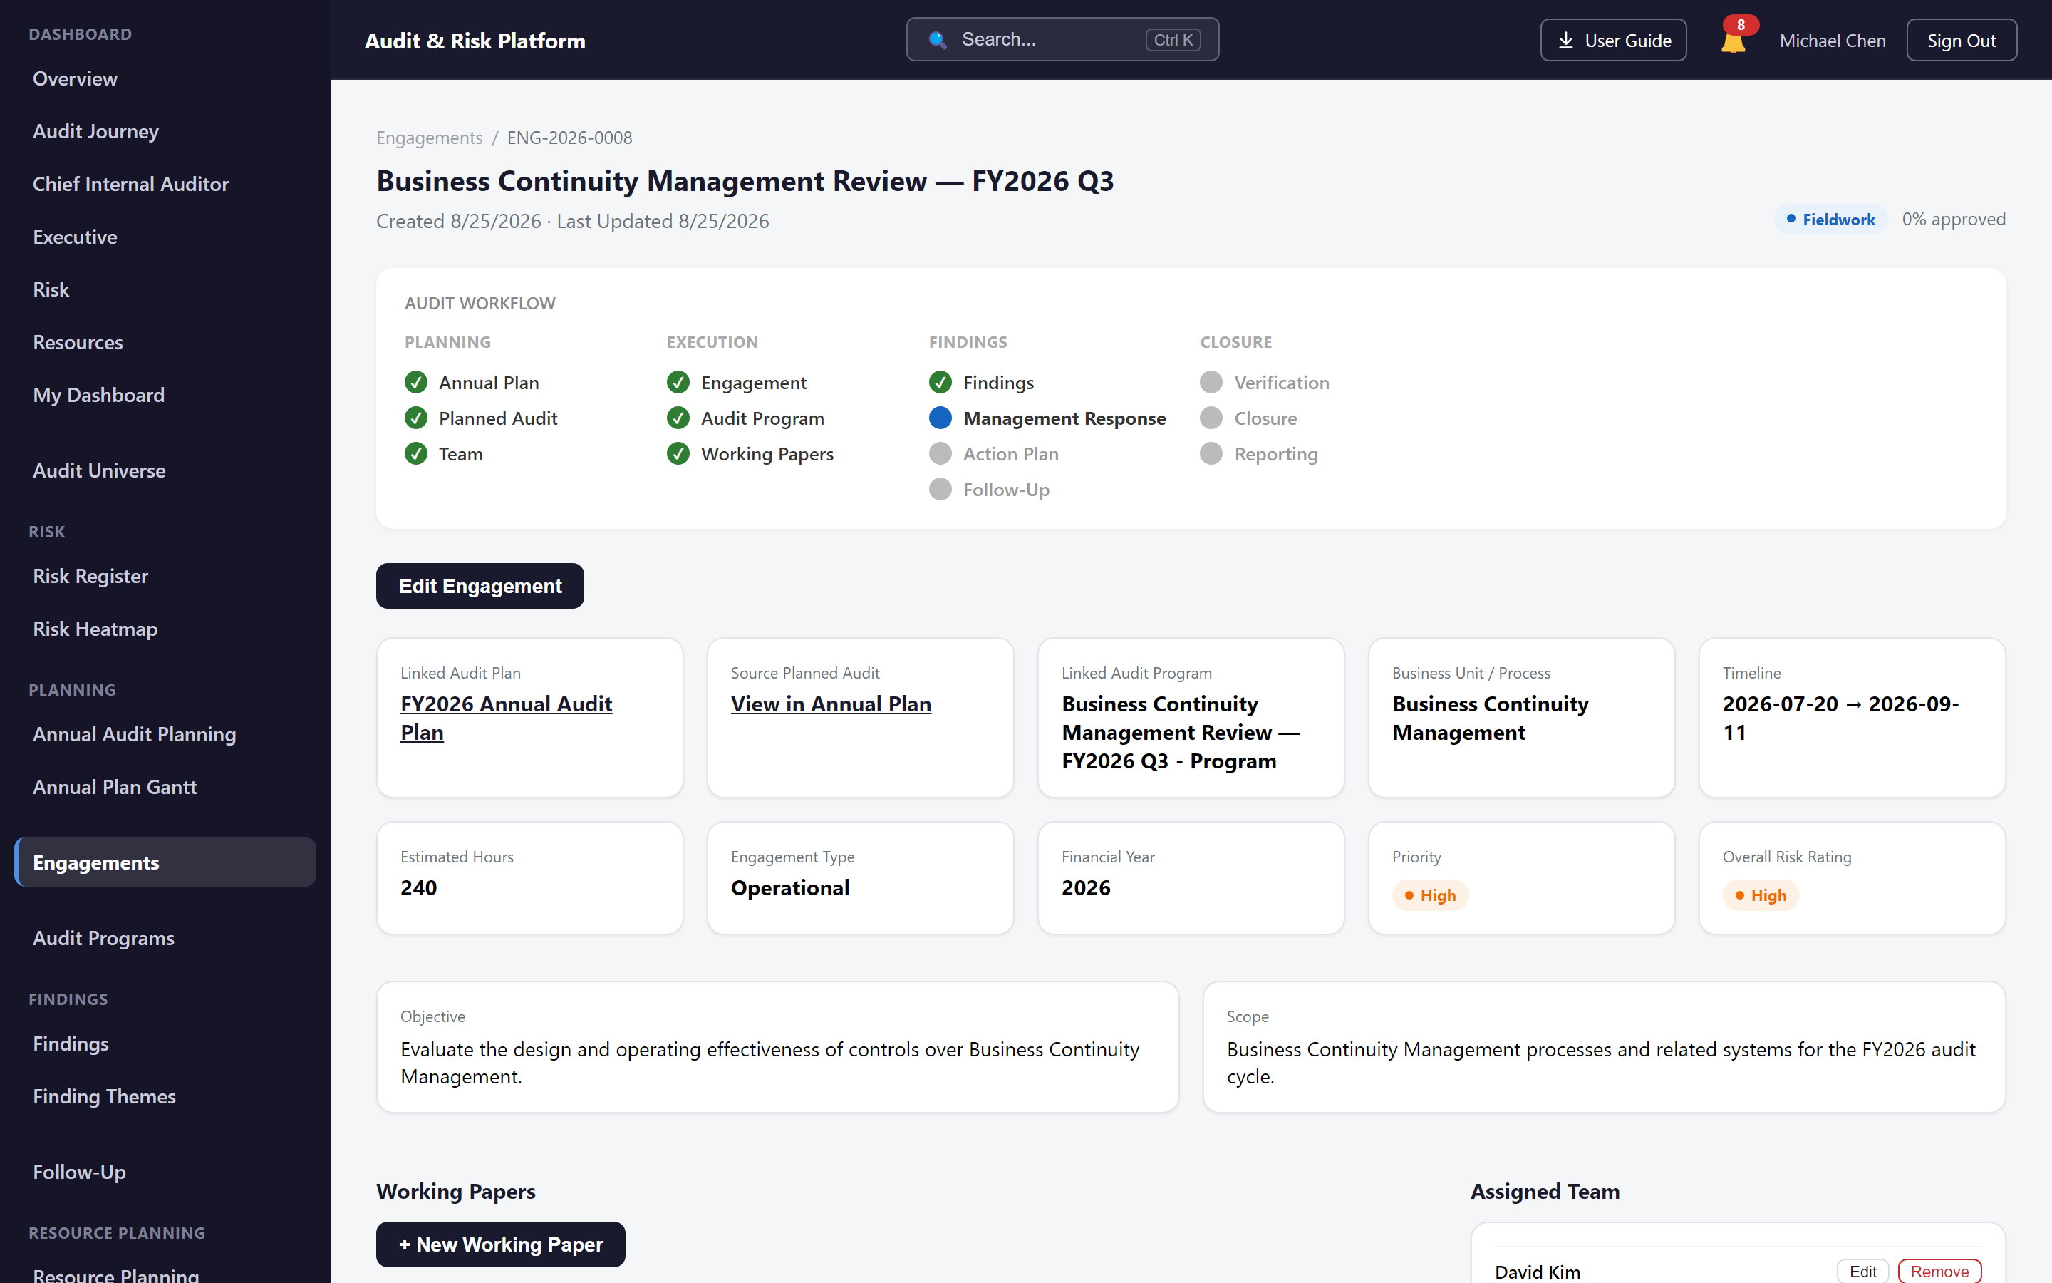
Task: Click the Verification workflow step label
Action: pyautogui.click(x=1281, y=383)
